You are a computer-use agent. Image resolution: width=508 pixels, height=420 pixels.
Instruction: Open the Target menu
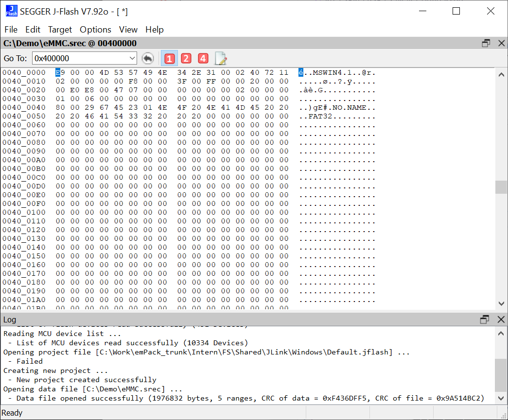click(60, 30)
